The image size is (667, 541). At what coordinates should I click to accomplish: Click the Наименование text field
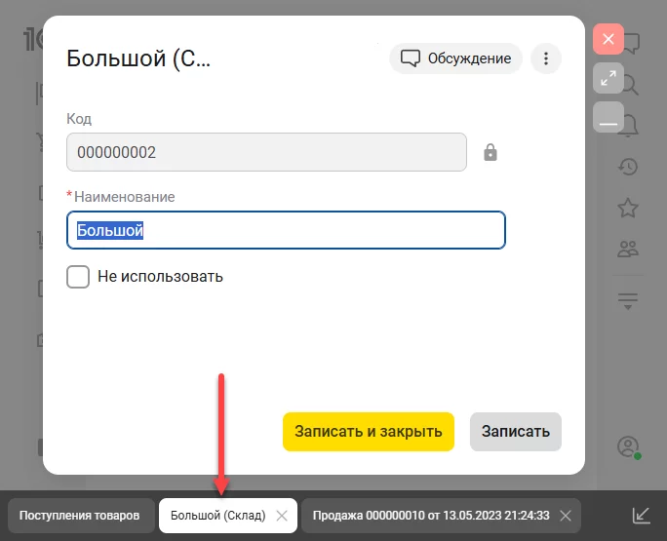(286, 231)
